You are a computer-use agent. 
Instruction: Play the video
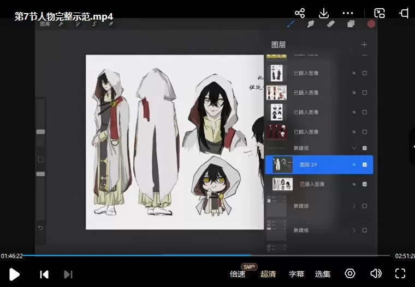(15, 274)
